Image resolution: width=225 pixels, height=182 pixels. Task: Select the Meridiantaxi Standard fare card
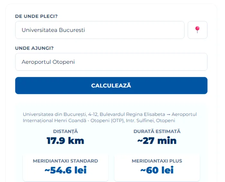[x=66, y=167]
